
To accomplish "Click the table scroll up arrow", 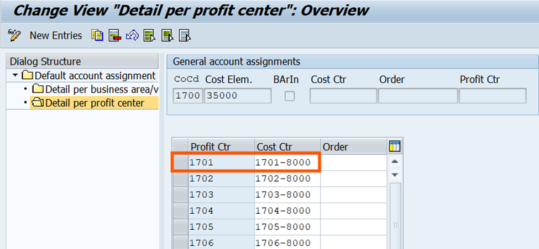I will [395, 162].
